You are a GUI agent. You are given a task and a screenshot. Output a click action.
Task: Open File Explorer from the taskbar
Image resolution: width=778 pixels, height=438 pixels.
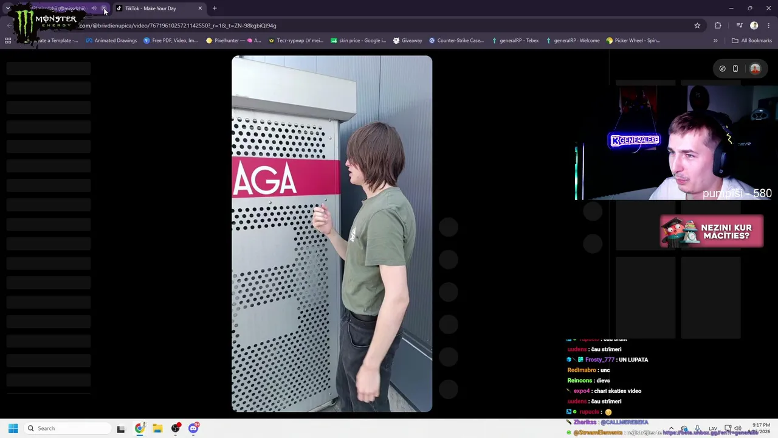[x=157, y=429]
